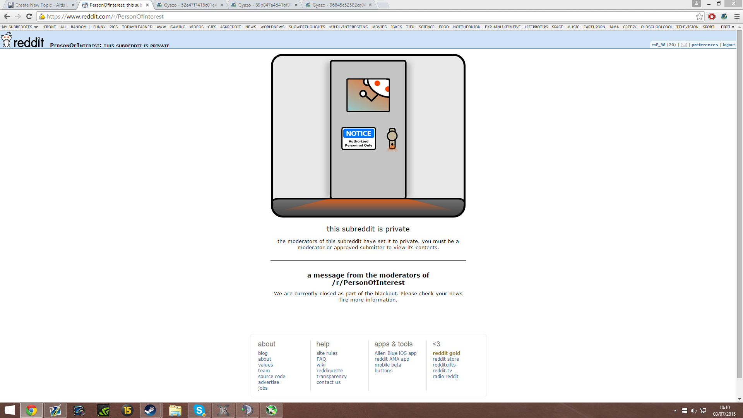
Task: Open FRONT in subreddit bar
Action: point(50,27)
